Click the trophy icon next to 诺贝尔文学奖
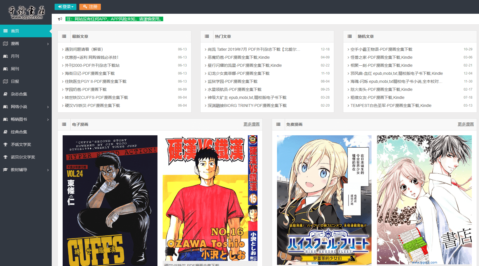 5,157
